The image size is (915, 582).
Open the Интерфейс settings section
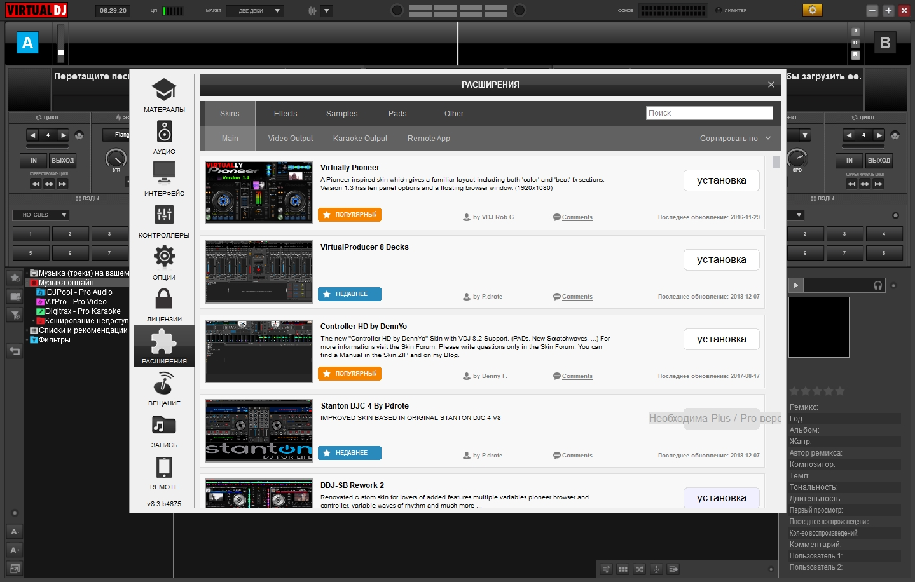pyautogui.click(x=164, y=179)
